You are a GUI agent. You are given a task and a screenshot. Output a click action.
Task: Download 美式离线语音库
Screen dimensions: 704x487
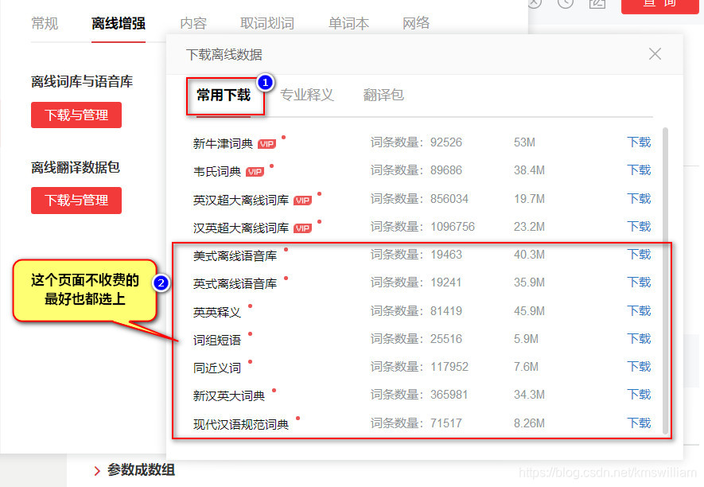(639, 255)
